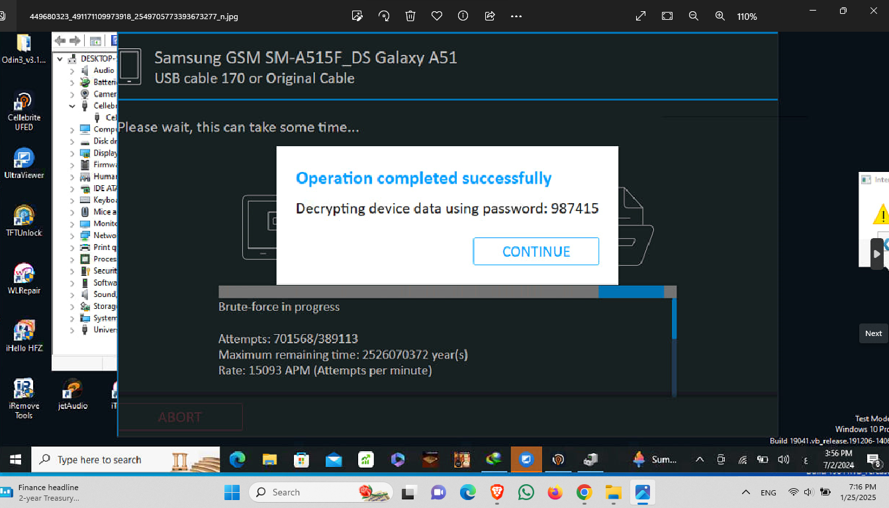The width and height of the screenshot is (889, 508).
Task: Delete the photo using the trash icon
Action: pyautogui.click(x=410, y=16)
